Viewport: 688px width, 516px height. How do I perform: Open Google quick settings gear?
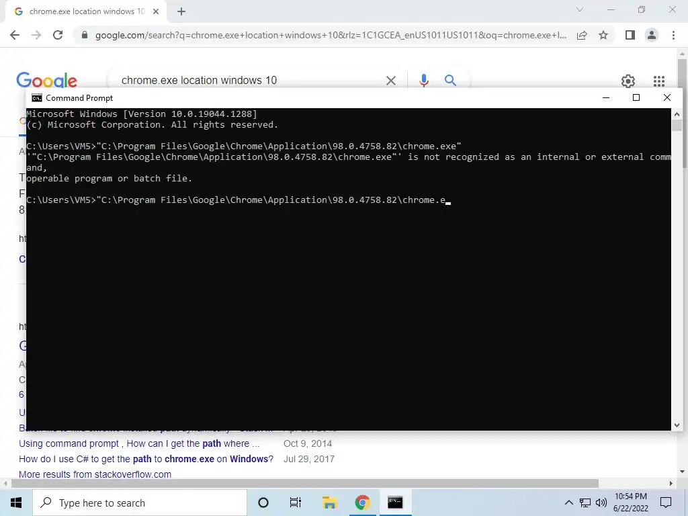click(x=628, y=81)
